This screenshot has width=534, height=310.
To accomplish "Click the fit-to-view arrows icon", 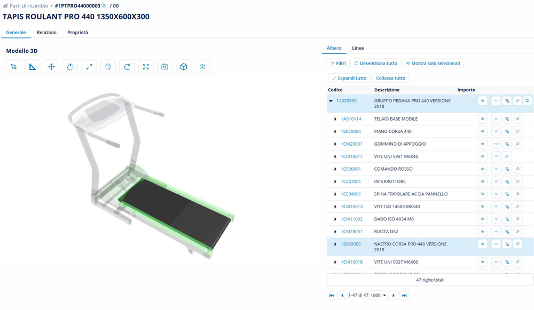I will (146, 67).
